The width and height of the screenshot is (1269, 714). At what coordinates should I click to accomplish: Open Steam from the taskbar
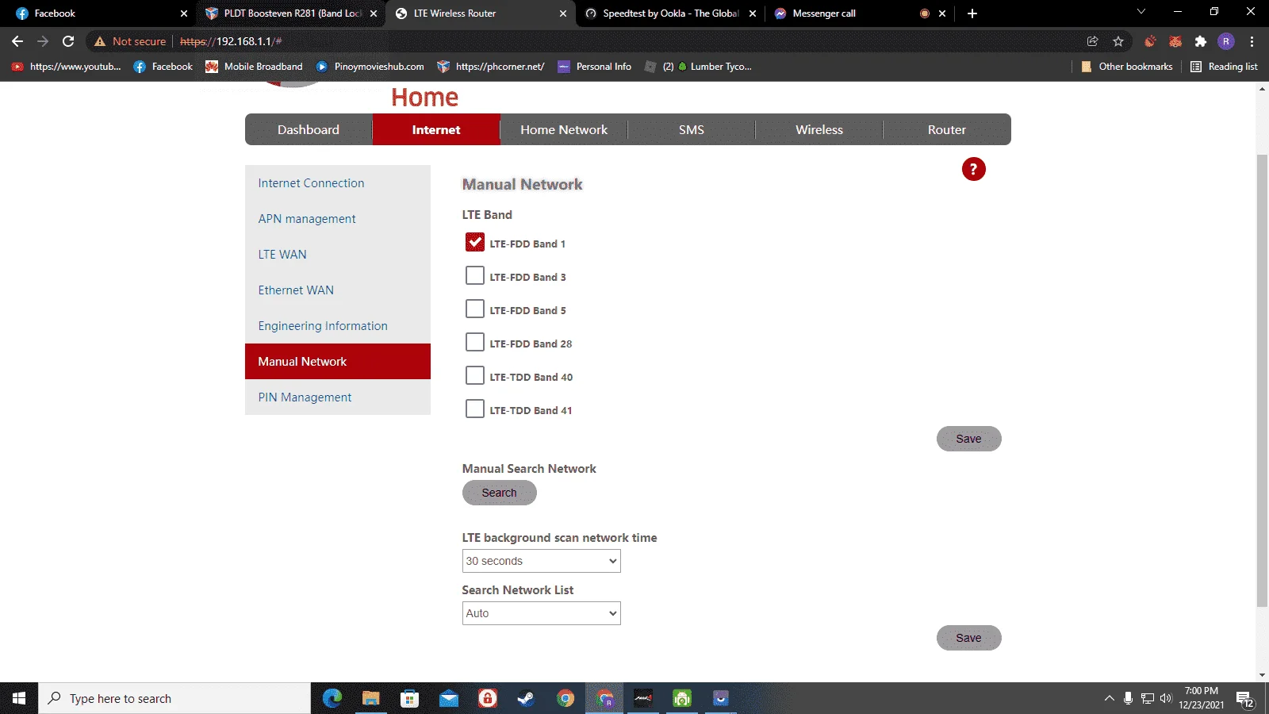pyautogui.click(x=526, y=698)
